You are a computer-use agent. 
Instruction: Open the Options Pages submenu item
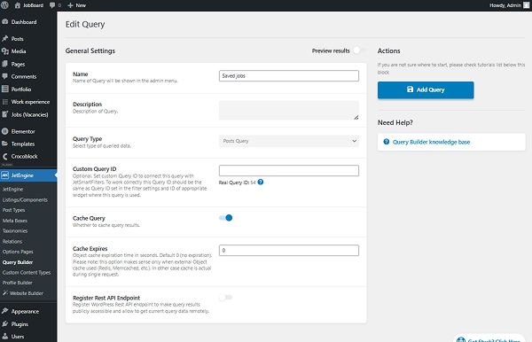click(x=18, y=252)
